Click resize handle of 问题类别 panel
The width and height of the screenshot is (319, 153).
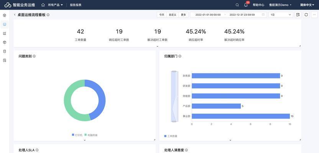155,140
